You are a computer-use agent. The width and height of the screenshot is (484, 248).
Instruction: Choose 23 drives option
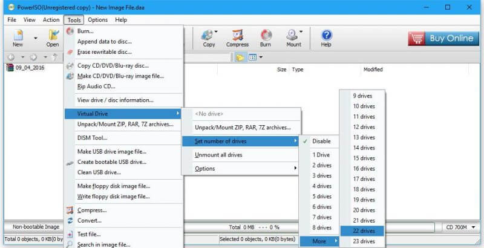click(x=362, y=241)
